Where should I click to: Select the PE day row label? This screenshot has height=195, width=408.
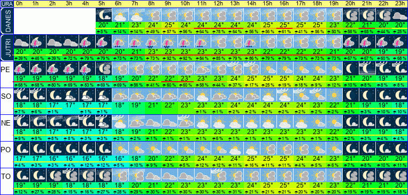tap(5, 68)
